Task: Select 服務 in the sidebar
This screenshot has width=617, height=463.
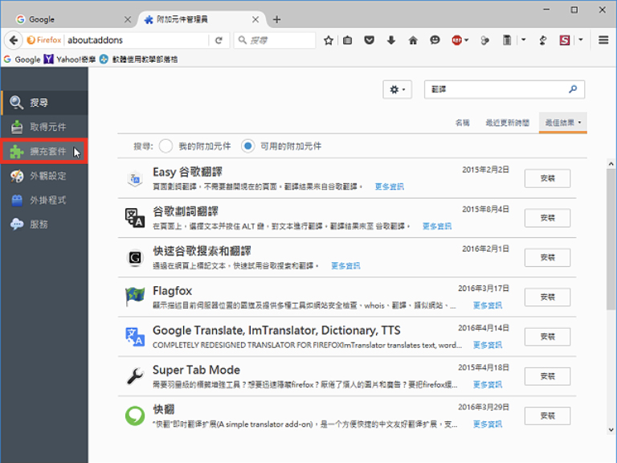Action: point(44,224)
